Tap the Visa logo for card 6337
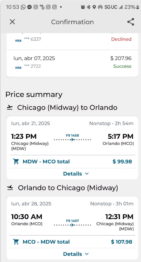The image size is (141, 262). click(18, 41)
